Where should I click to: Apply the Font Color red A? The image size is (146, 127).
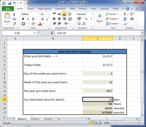[x=40, y=24]
